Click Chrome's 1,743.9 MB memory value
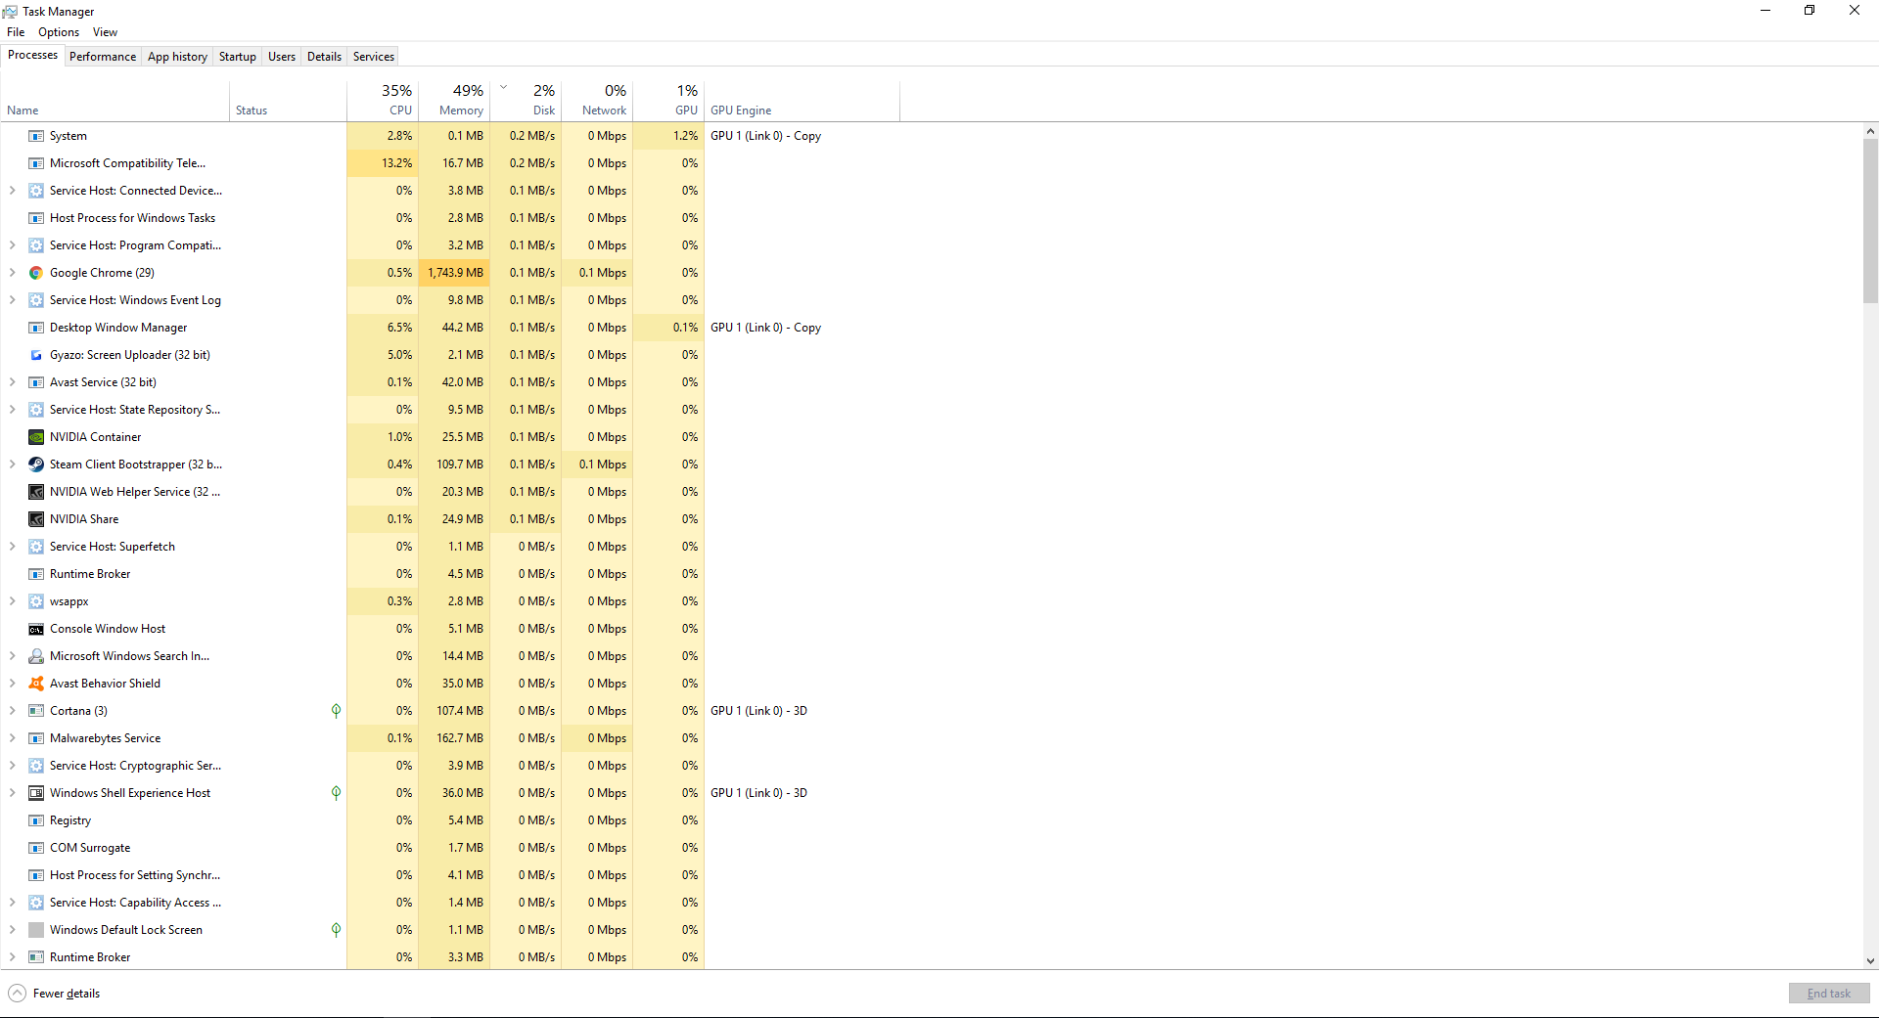The width and height of the screenshot is (1879, 1018). (x=455, y=273)
